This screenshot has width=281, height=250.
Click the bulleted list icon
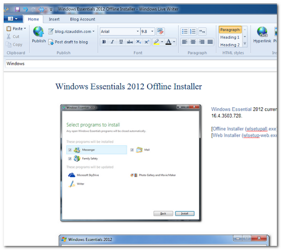point(184,31)
